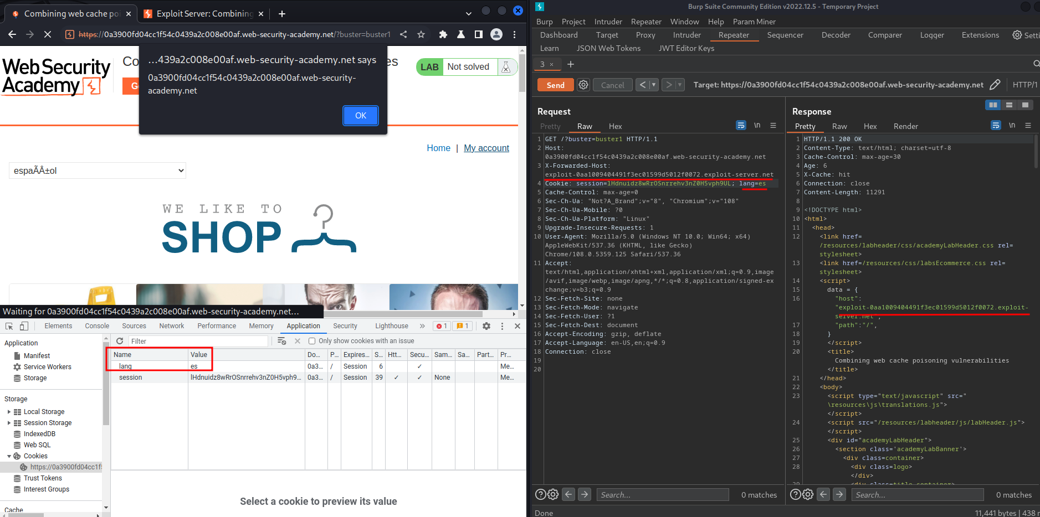Viewport: 1040px width, 517px height.
Task: Toggle the DevTools device toolbar
Action: [24, 326]
